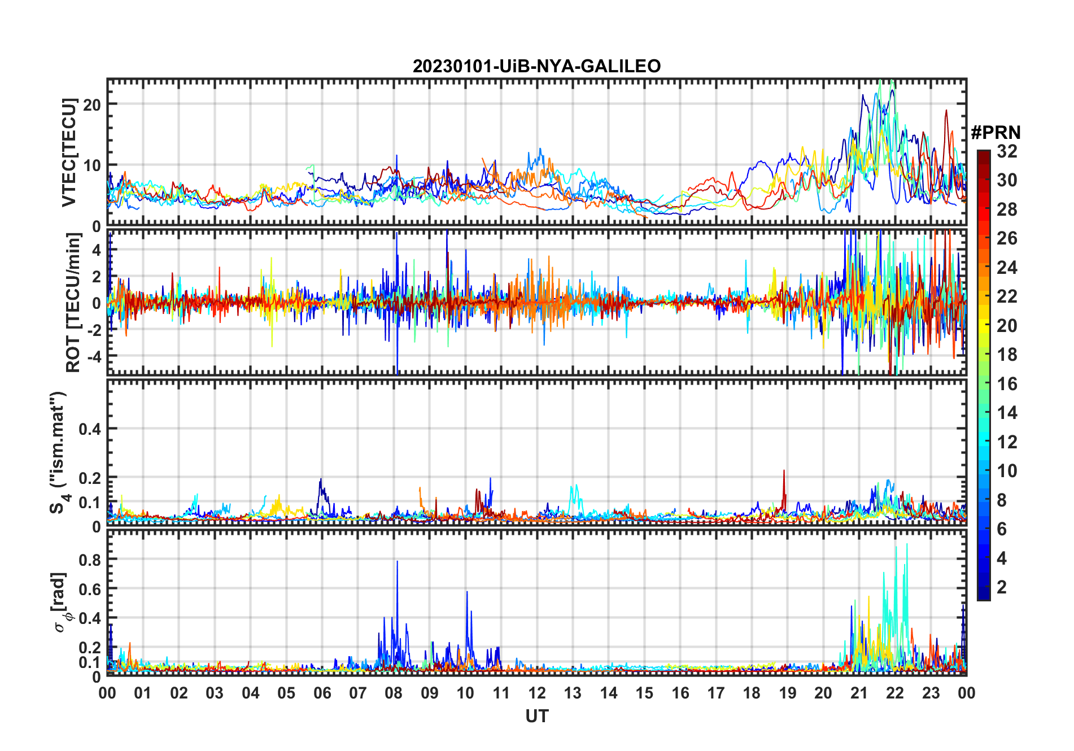This screenshot has height=751, width=1074.
Task: Click colorbar tick label 24
Action: click(1007, 267)
